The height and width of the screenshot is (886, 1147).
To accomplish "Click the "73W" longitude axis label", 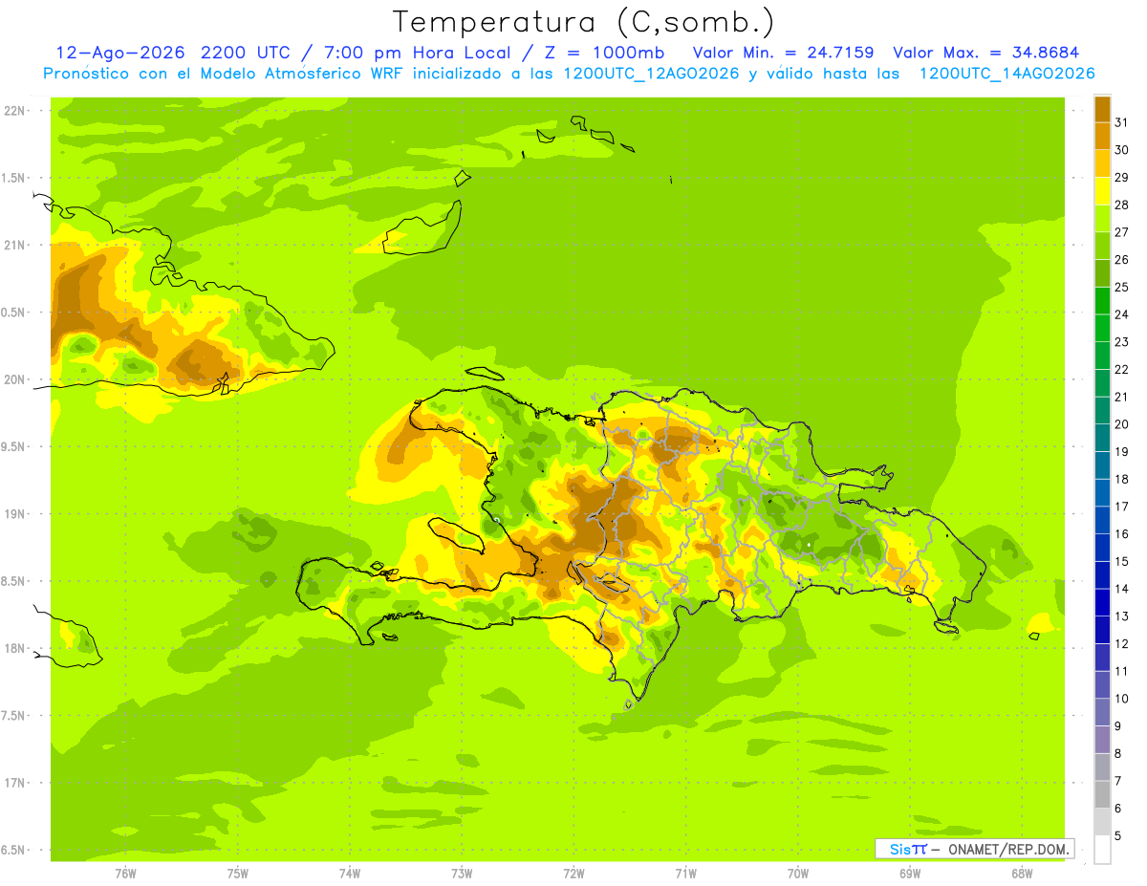I will [x=462, y=873].
